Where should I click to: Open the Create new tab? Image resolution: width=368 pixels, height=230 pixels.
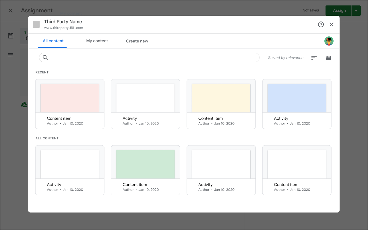137,41
